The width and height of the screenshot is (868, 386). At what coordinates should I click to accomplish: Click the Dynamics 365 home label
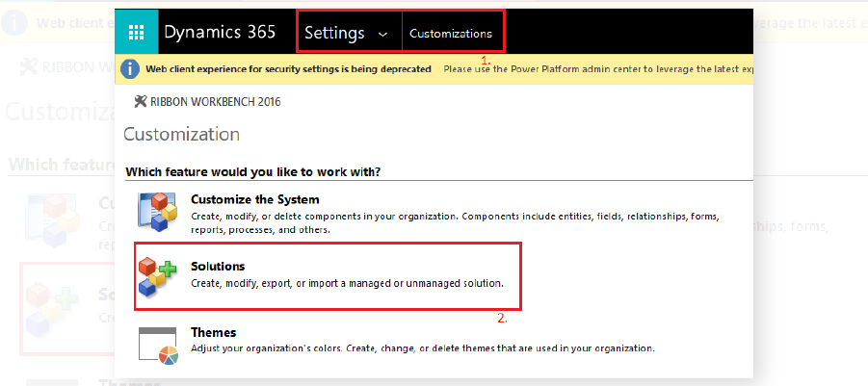pos(220,32)
